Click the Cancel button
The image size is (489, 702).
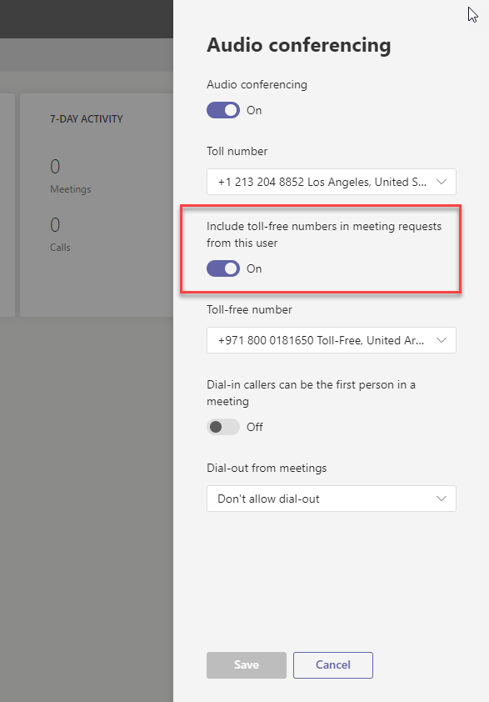pos(333,664)
